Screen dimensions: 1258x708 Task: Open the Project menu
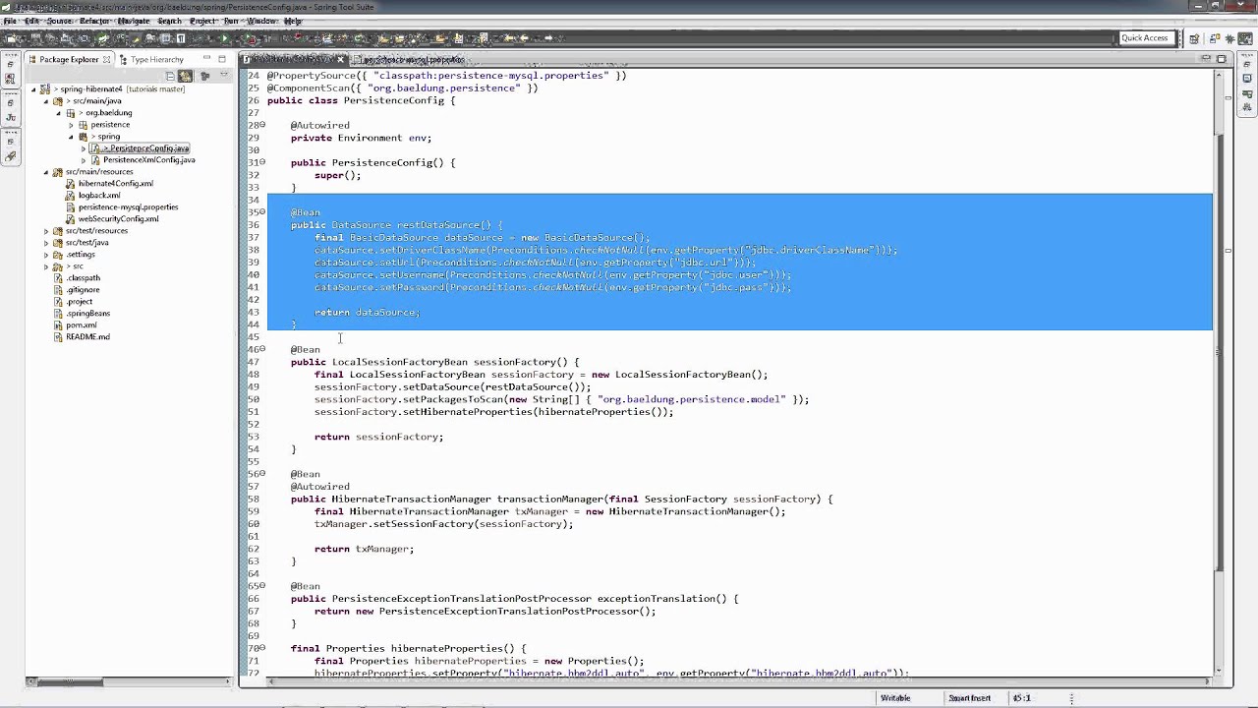pyautogui.click(x=202, y=21)
